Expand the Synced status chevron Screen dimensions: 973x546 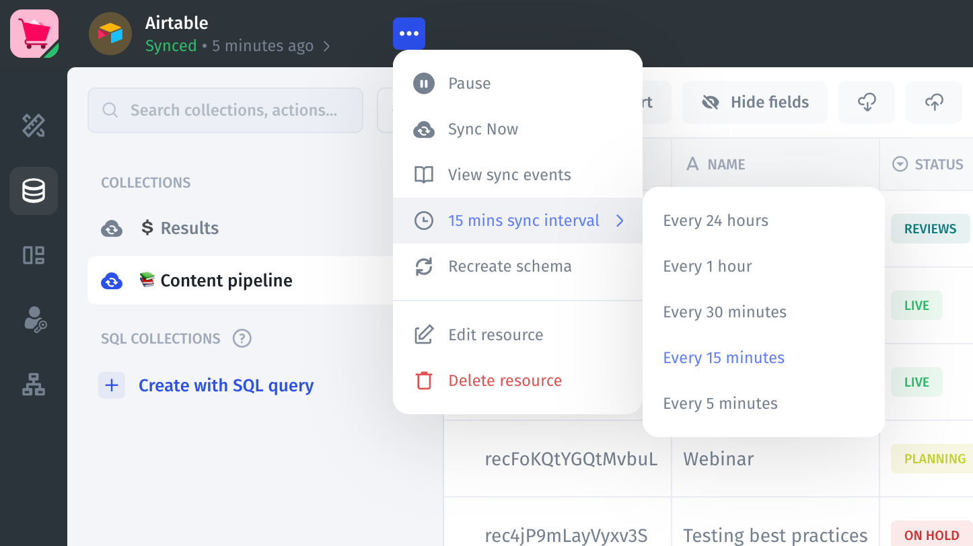tap(327, 46)
